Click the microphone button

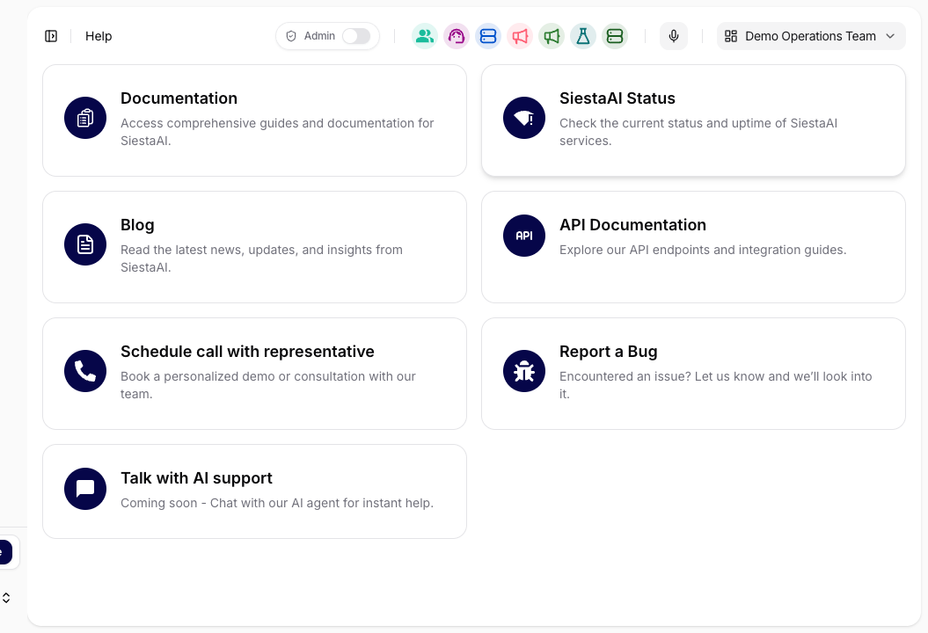pos(674,36)
